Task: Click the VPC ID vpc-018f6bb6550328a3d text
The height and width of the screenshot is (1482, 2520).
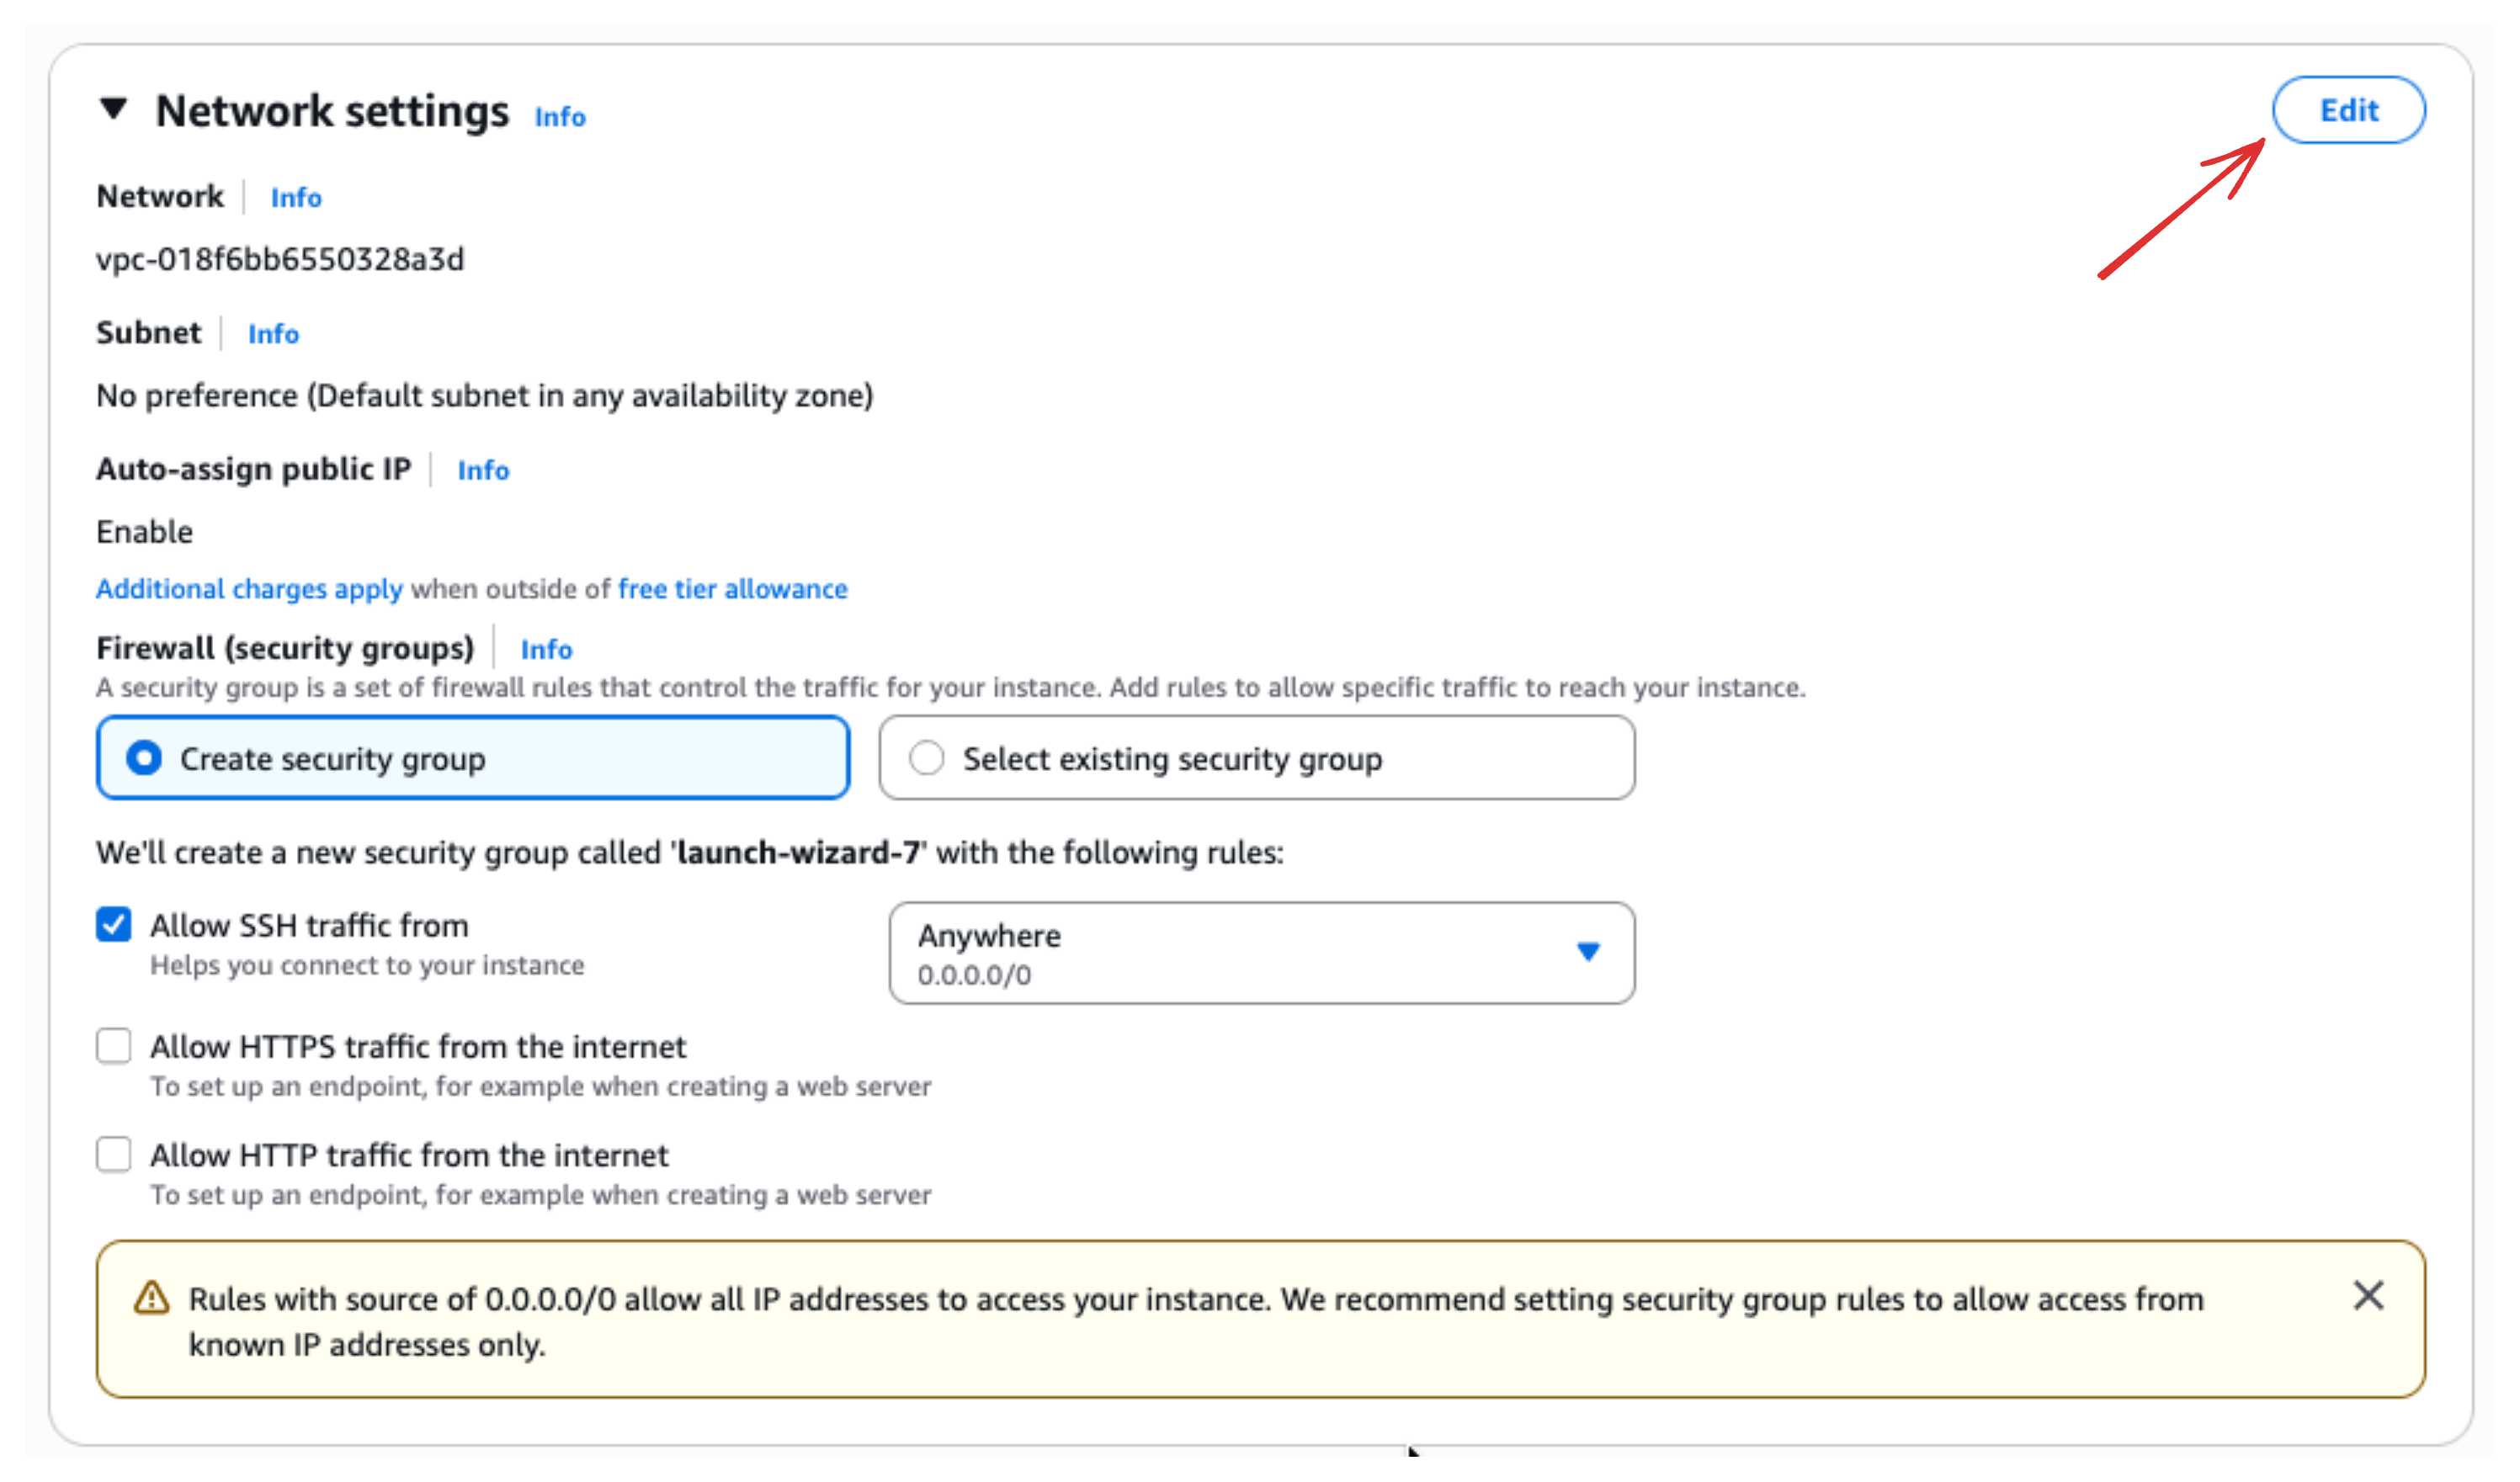Action: click(x=280, y=260)
